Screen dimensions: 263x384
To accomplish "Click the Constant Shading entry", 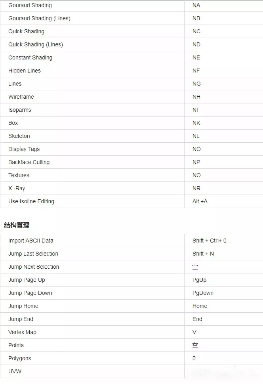I will pyautogui.click(x=30, y=57).
